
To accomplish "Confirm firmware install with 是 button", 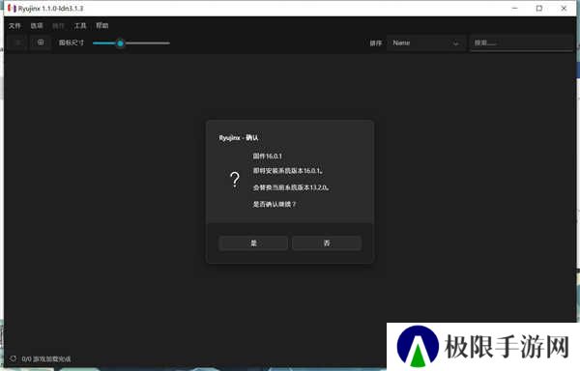I will tap(253, 243).
